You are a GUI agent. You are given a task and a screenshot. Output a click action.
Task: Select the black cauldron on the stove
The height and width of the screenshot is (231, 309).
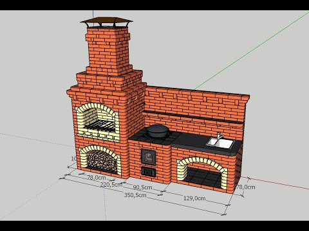(158, 131)
